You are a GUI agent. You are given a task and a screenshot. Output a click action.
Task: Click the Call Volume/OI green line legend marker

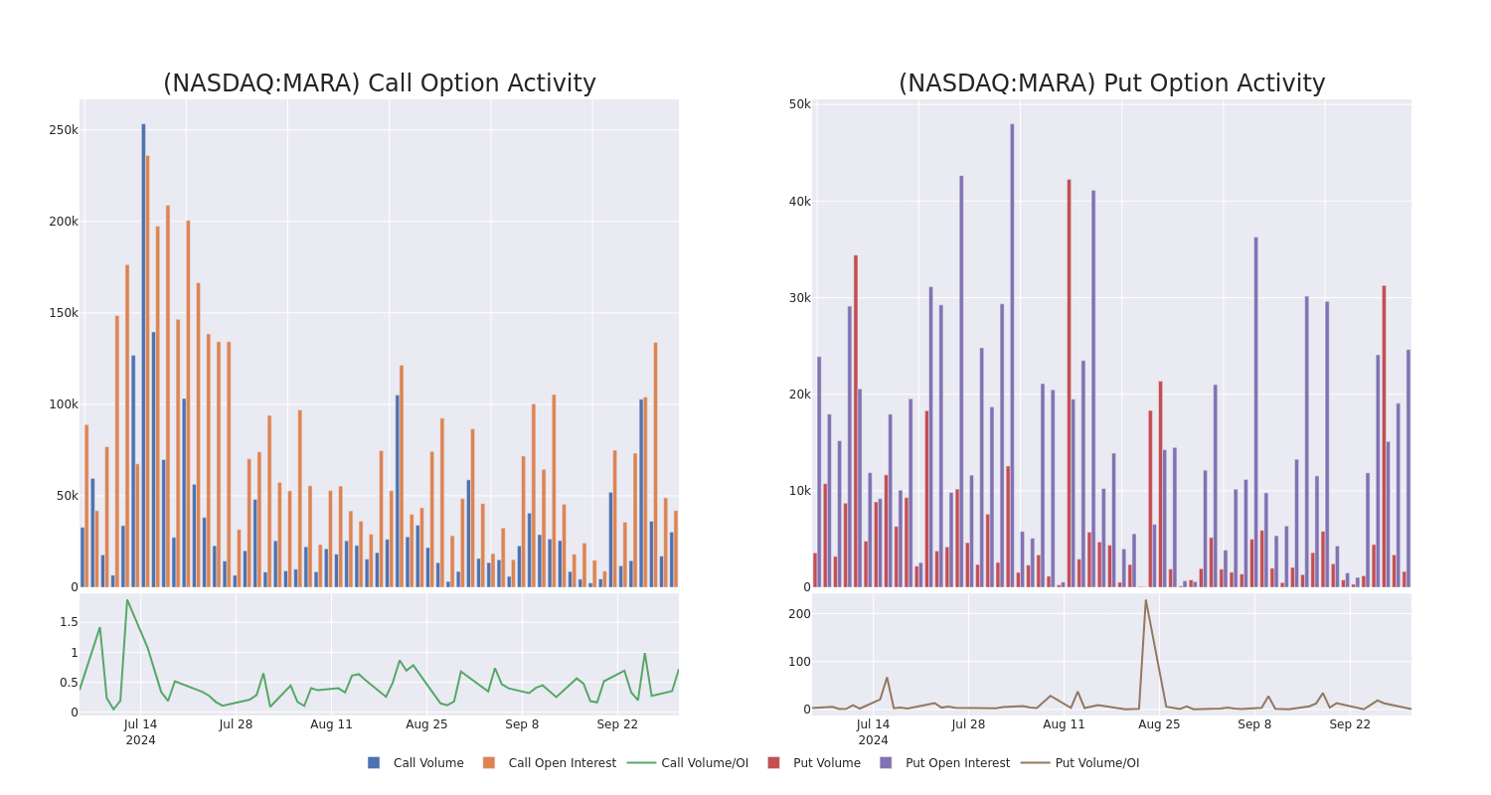pos(641,763)
